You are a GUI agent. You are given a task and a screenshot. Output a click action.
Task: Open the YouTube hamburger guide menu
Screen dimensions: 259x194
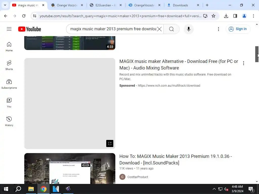tap(9, 29)
